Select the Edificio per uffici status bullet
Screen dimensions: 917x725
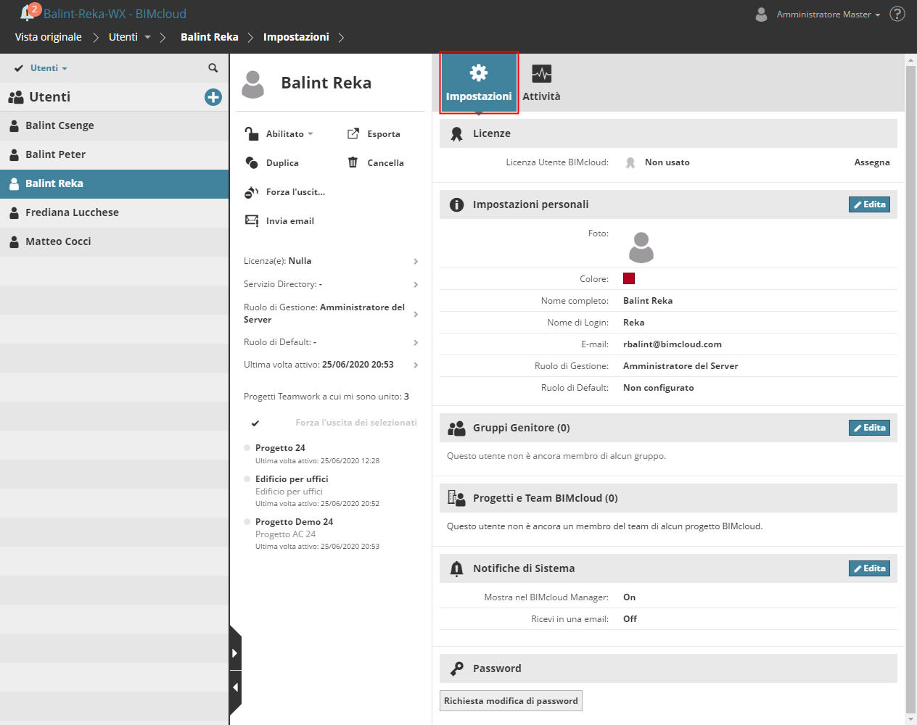(x=247, y=479)
